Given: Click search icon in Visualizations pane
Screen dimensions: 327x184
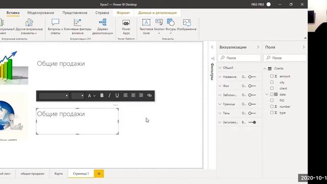Looking at the screenshot, I should point(223,58).
